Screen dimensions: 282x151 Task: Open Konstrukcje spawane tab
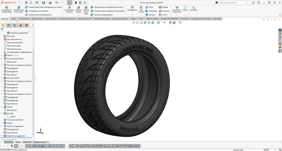[x=67, y=19]
